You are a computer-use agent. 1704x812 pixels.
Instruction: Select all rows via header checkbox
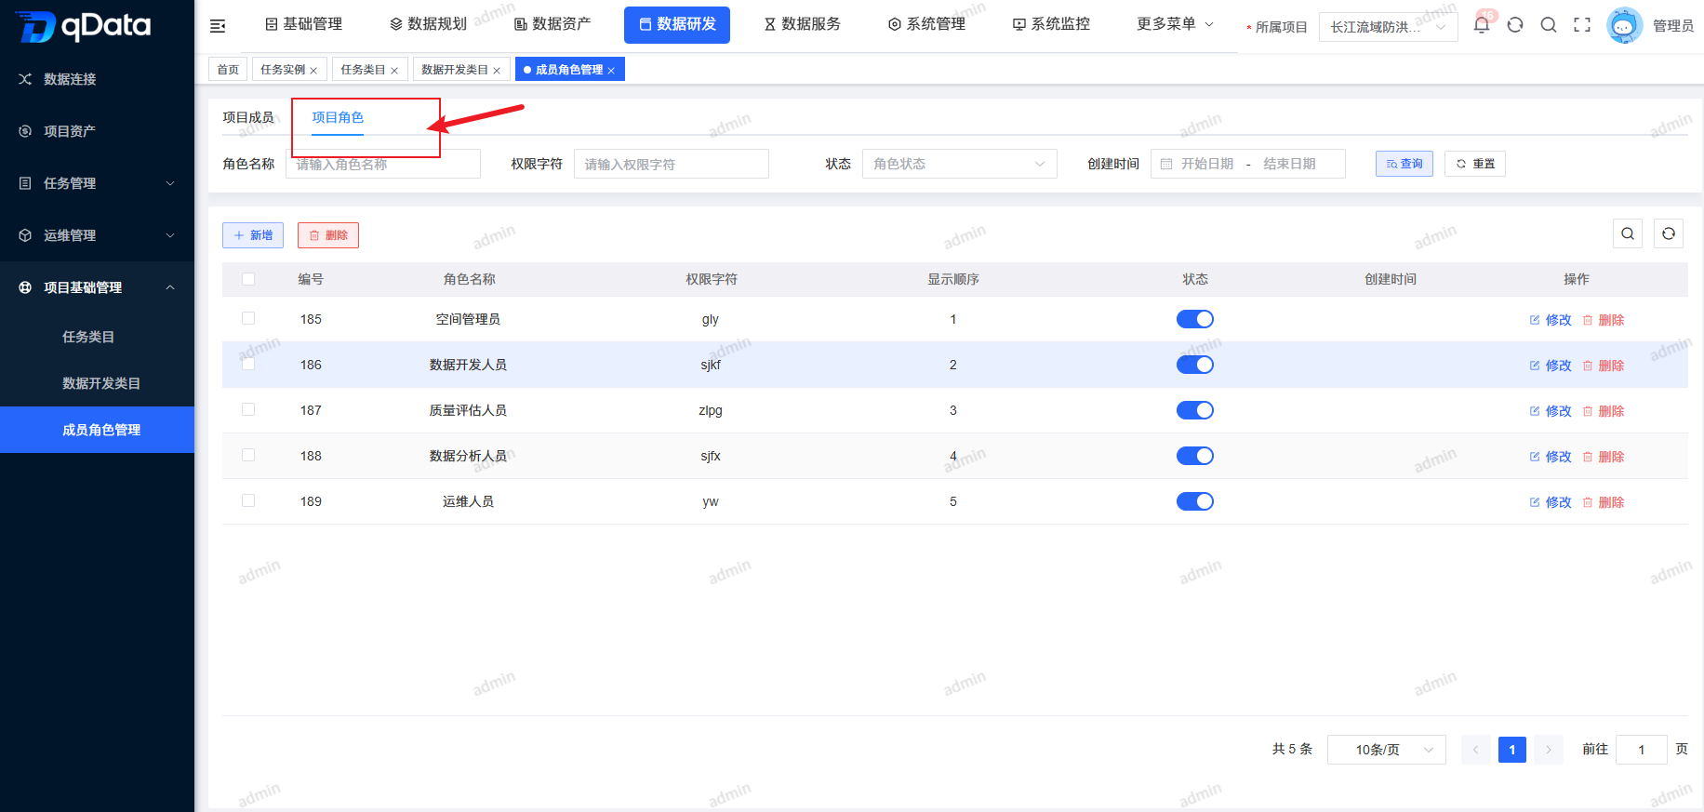pos(248,279)
